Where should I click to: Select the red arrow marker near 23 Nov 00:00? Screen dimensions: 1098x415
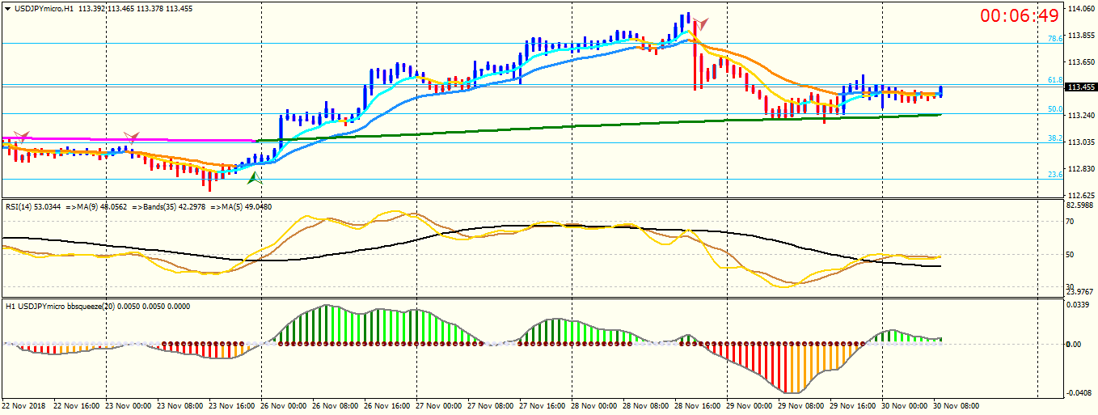(x=131, y=137)
